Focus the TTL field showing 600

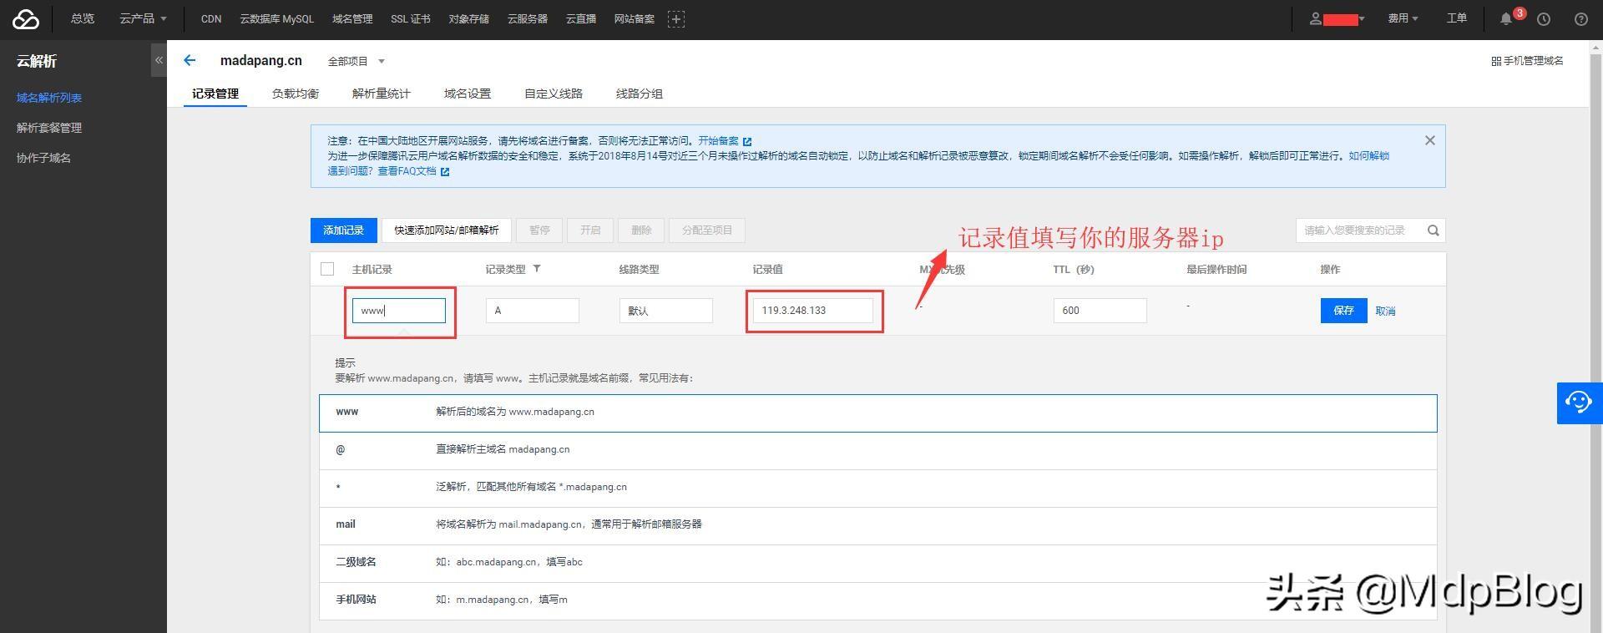coord(1100,311)
